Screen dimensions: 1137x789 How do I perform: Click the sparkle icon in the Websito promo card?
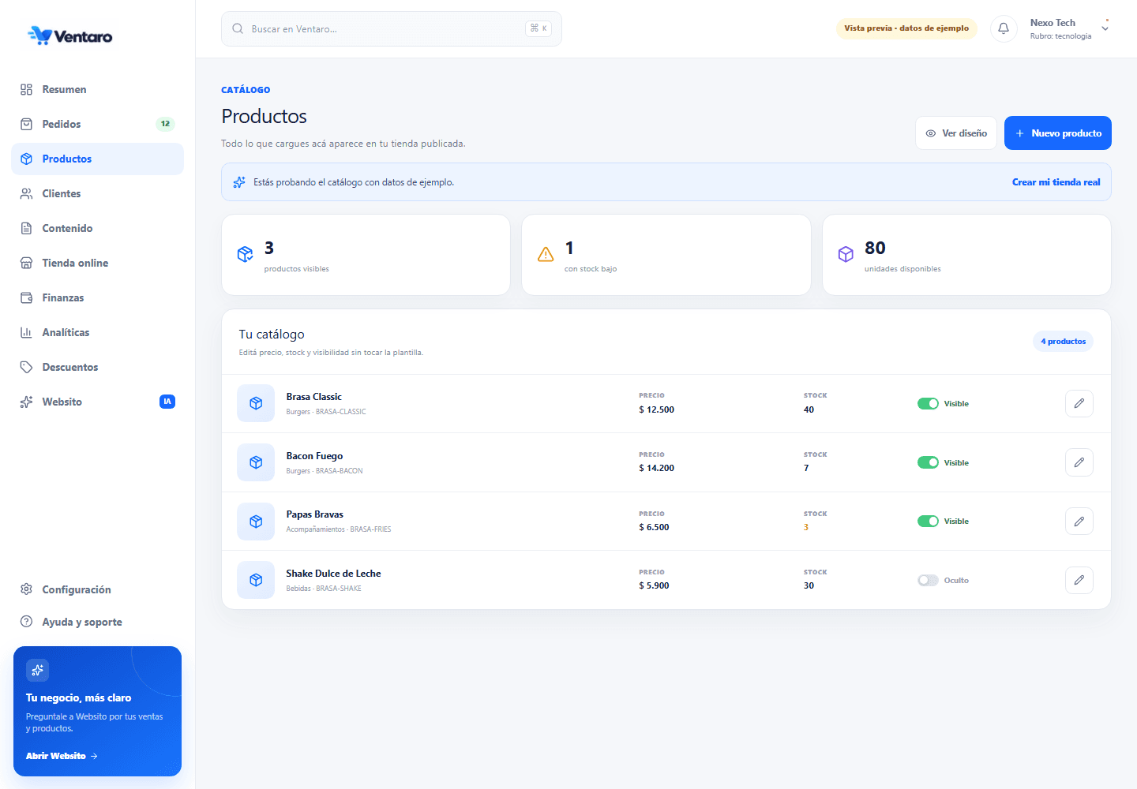point(37,671)
